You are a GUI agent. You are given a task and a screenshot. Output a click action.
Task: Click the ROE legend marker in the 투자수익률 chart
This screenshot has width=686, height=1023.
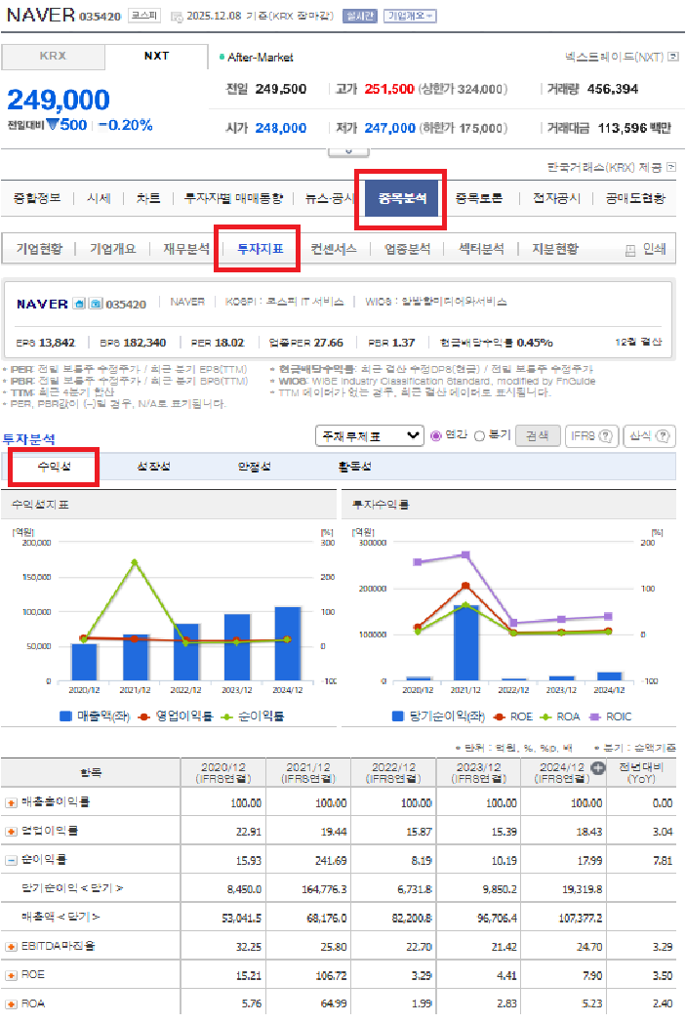[x=500, y=716]
